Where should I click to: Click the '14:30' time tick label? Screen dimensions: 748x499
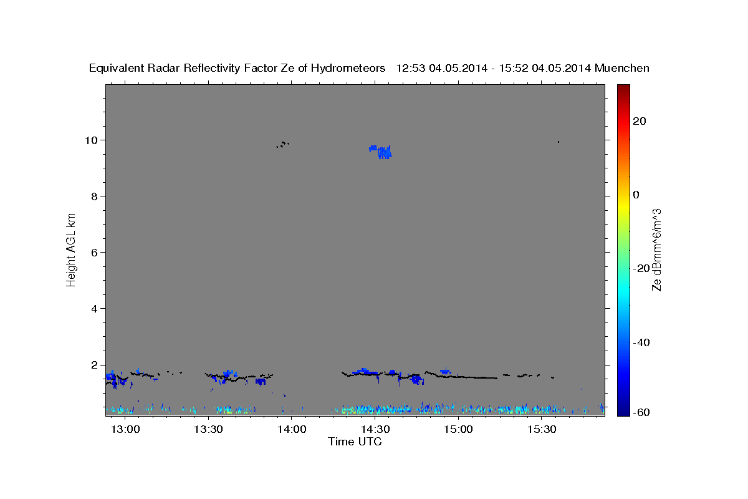pyautogui.click(x=375, y=429)
